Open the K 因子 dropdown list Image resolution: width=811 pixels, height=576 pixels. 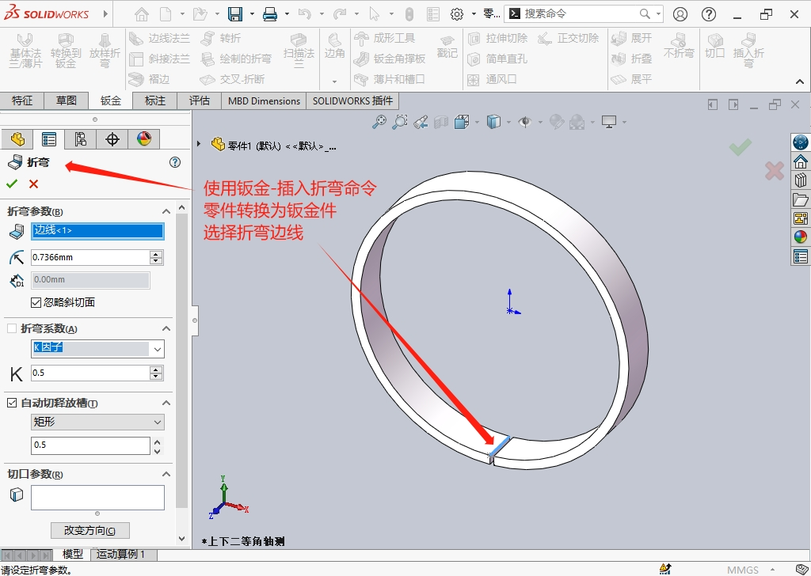[x=158, y=349]
